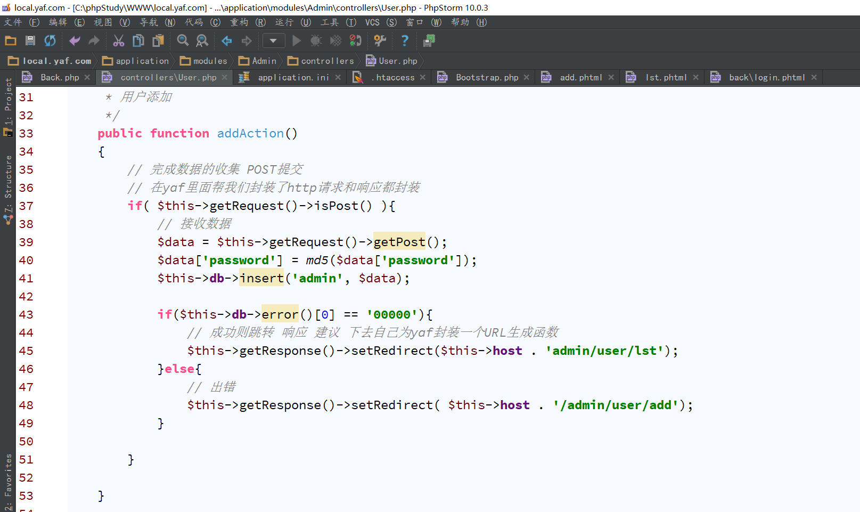Open Settings via the wrench icon

click(x=380, y=40)
